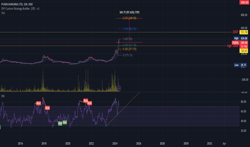
Task: Click the RSI 40.00 axis value
Action: coord(243,121)
